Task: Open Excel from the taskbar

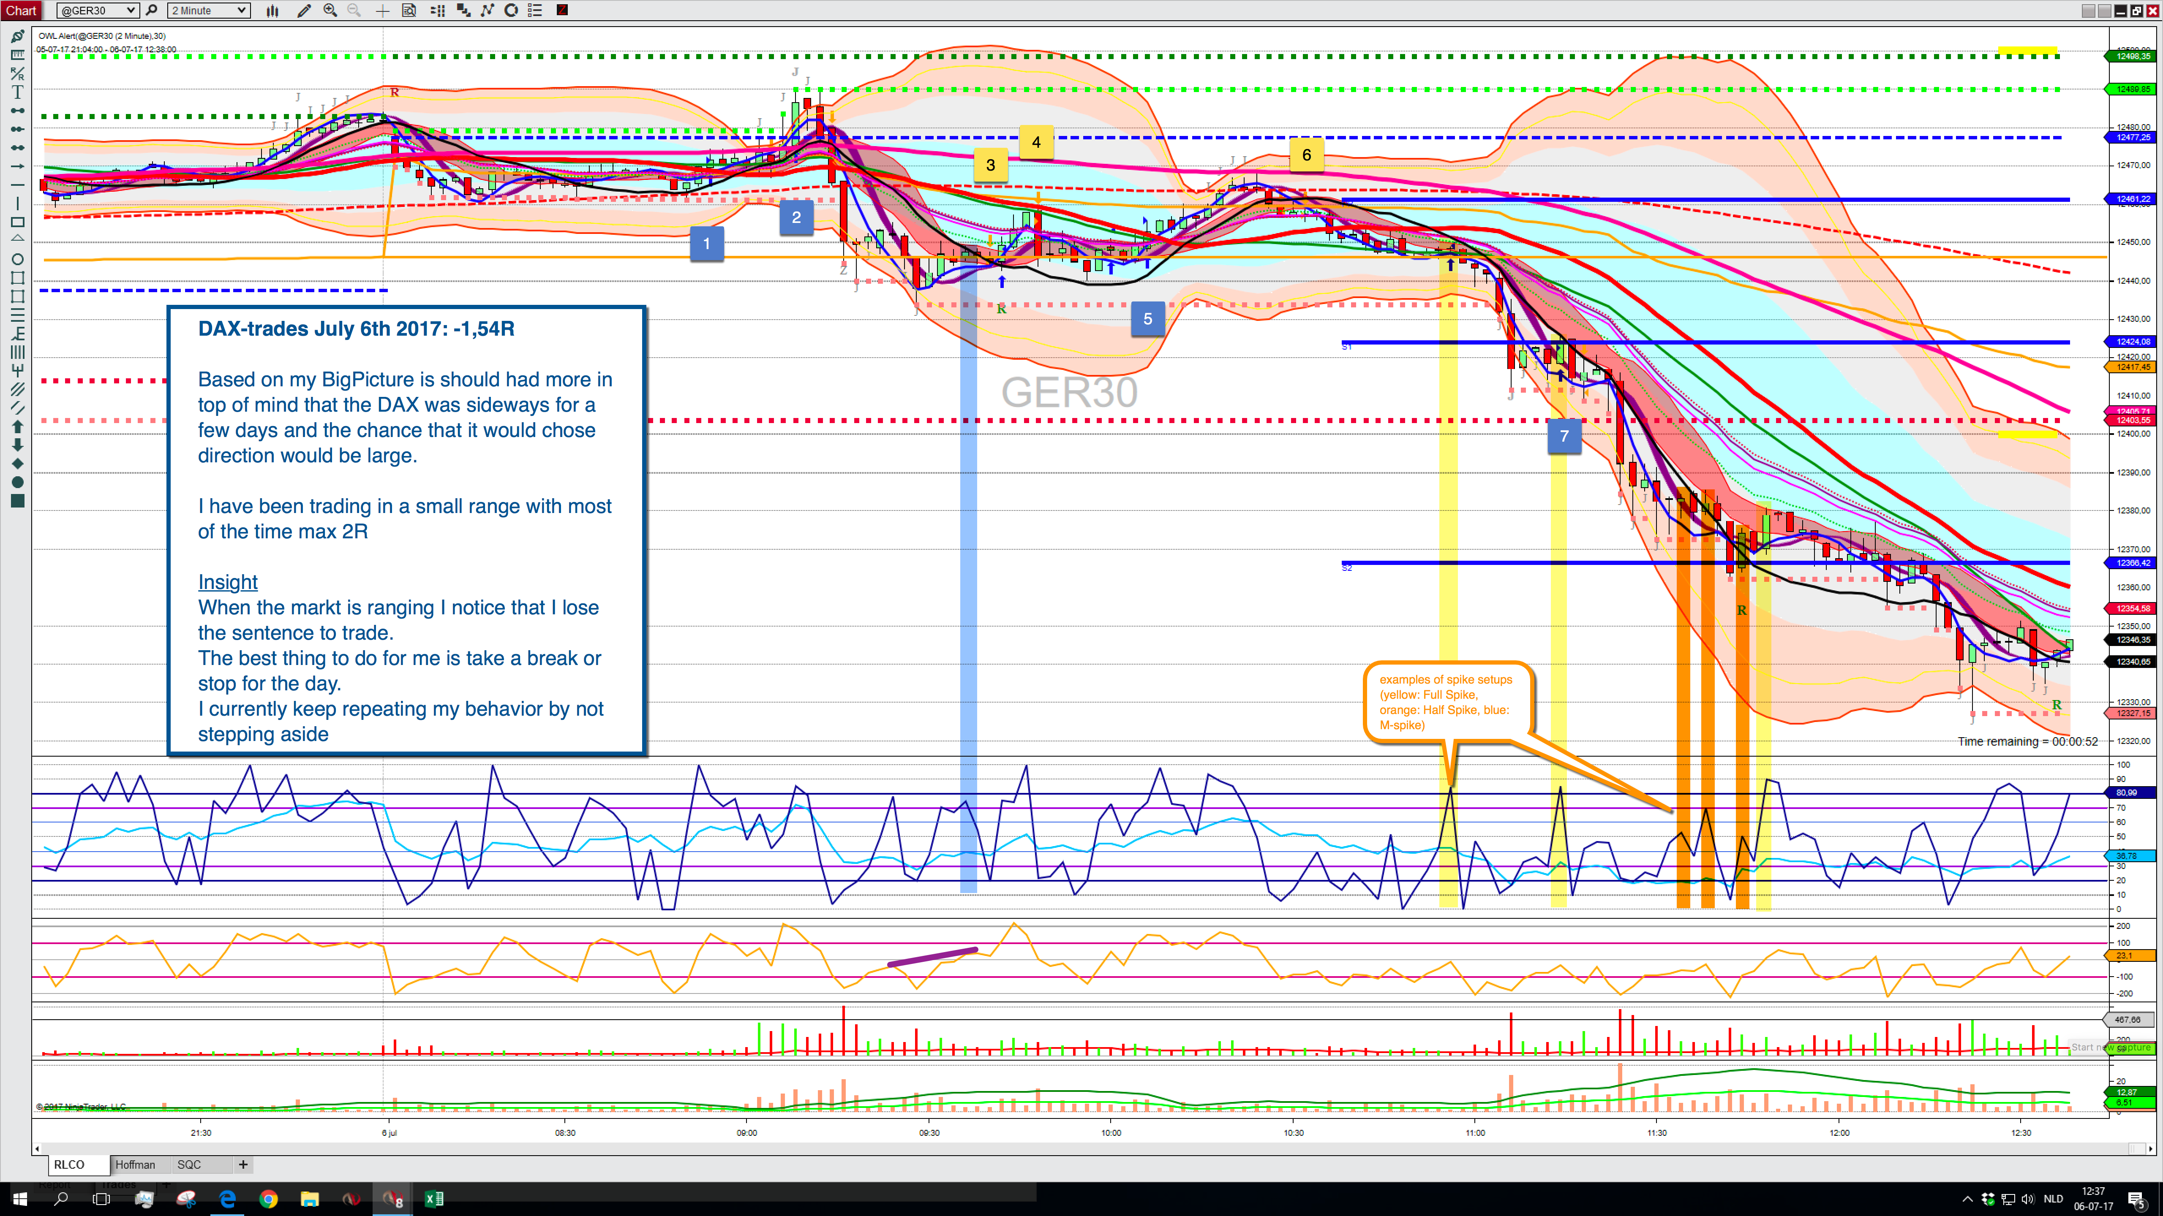Action: 434,1198
